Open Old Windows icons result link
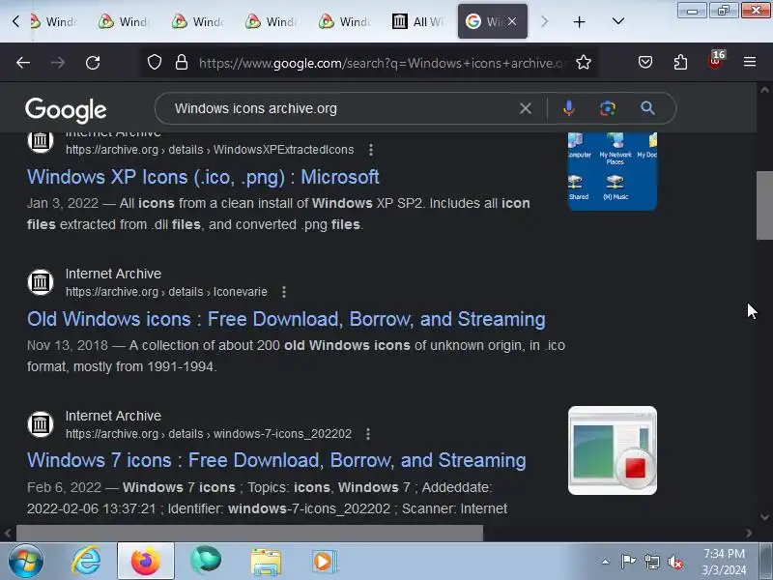Screen dimensions: 773x580 (286, 319)
